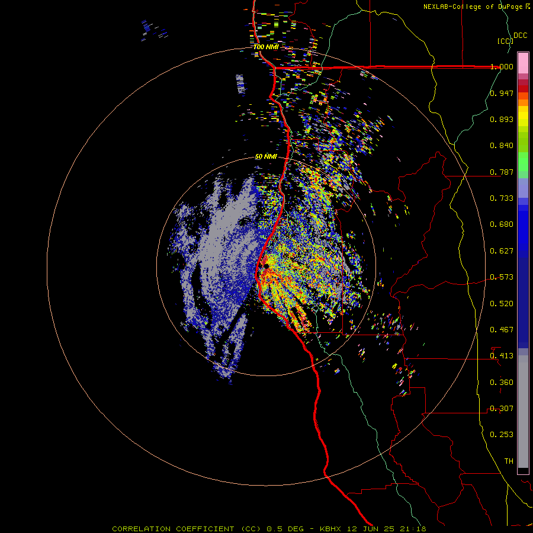Pick the dark red swatch on the color bar
Viewport: 533px width, 533px height.
(523, 89)
